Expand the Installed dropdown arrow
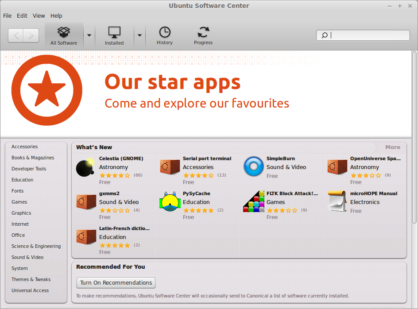 tap(139, 35)
